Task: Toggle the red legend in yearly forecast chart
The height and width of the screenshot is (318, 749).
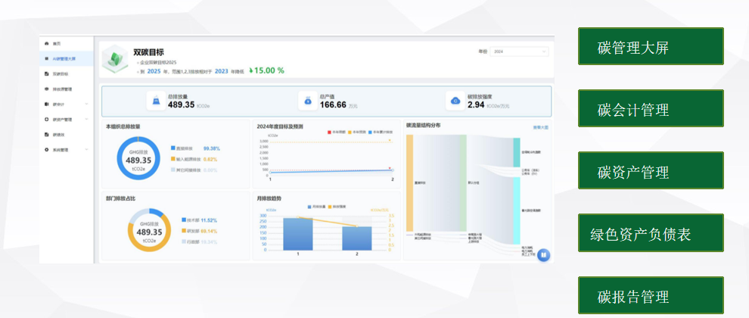Action: point(337,132)
